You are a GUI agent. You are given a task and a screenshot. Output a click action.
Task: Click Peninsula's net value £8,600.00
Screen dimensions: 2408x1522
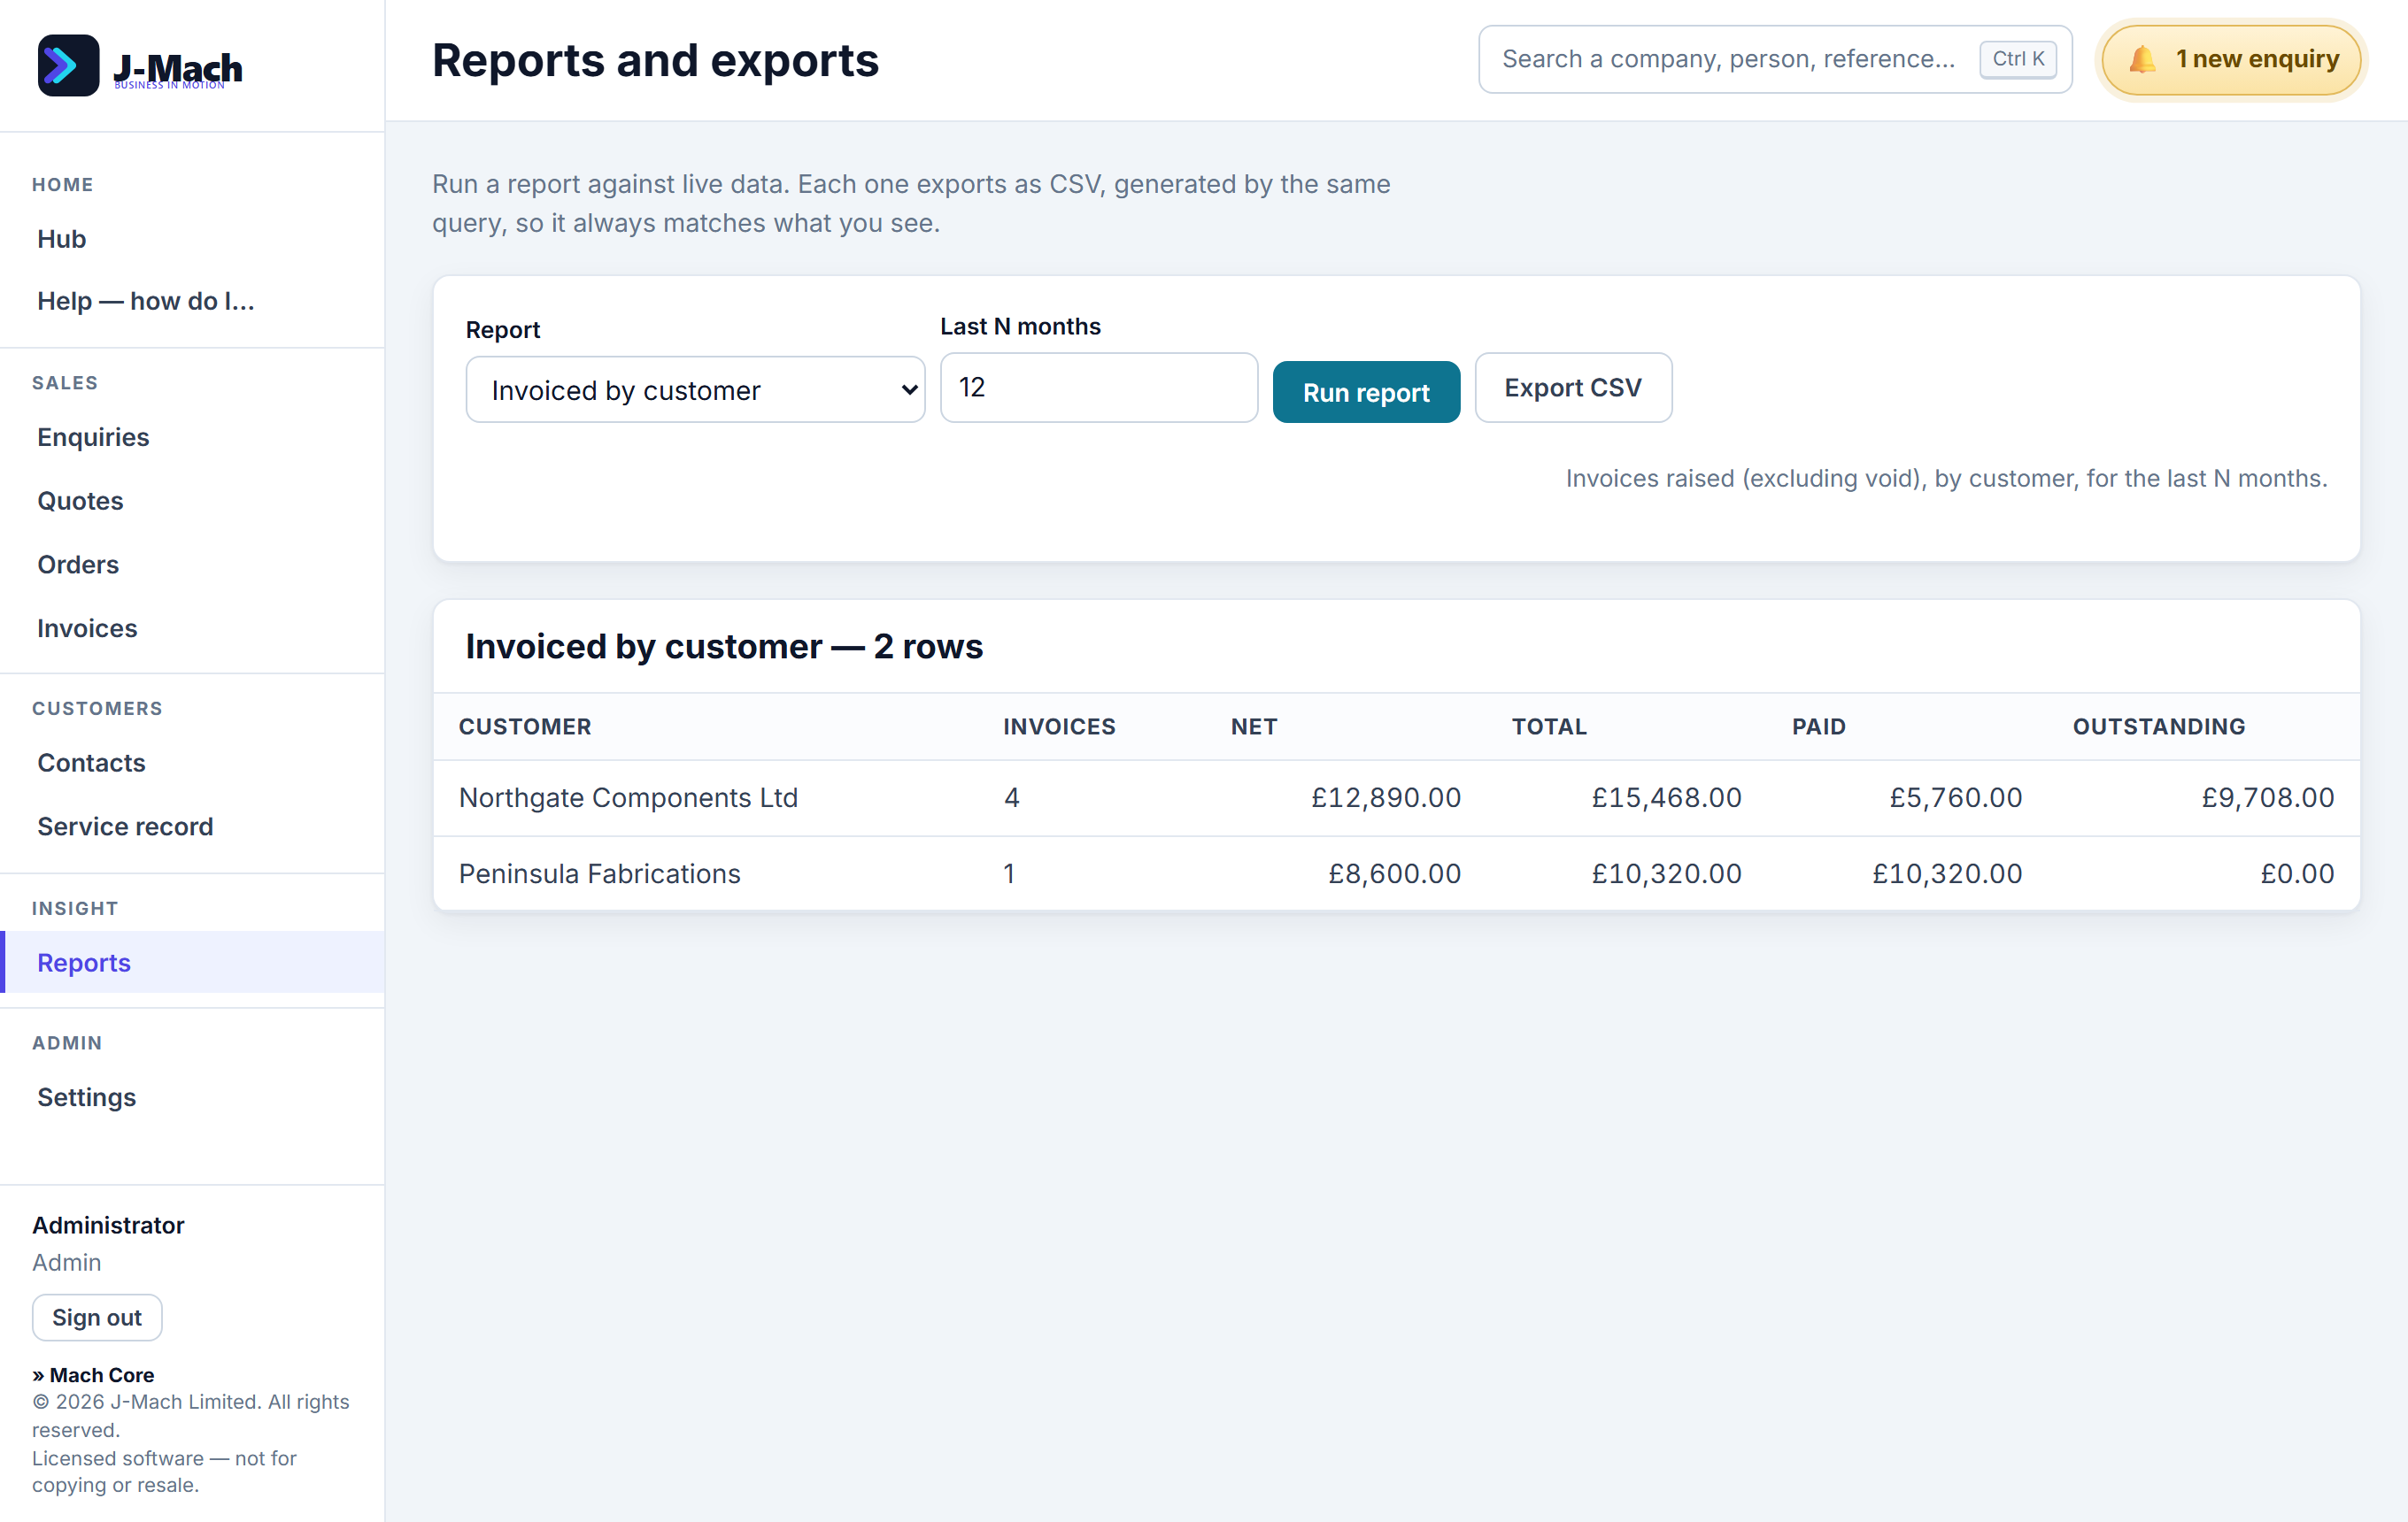tap(1394, 873)
